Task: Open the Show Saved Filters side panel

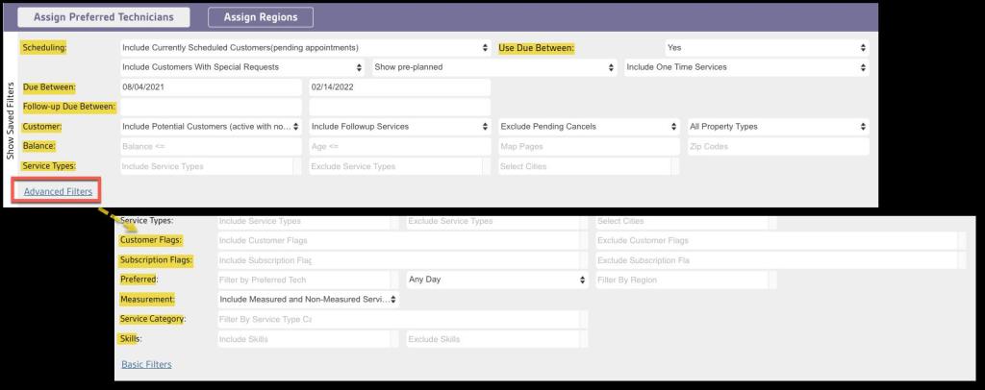Action: click(10, 120)
